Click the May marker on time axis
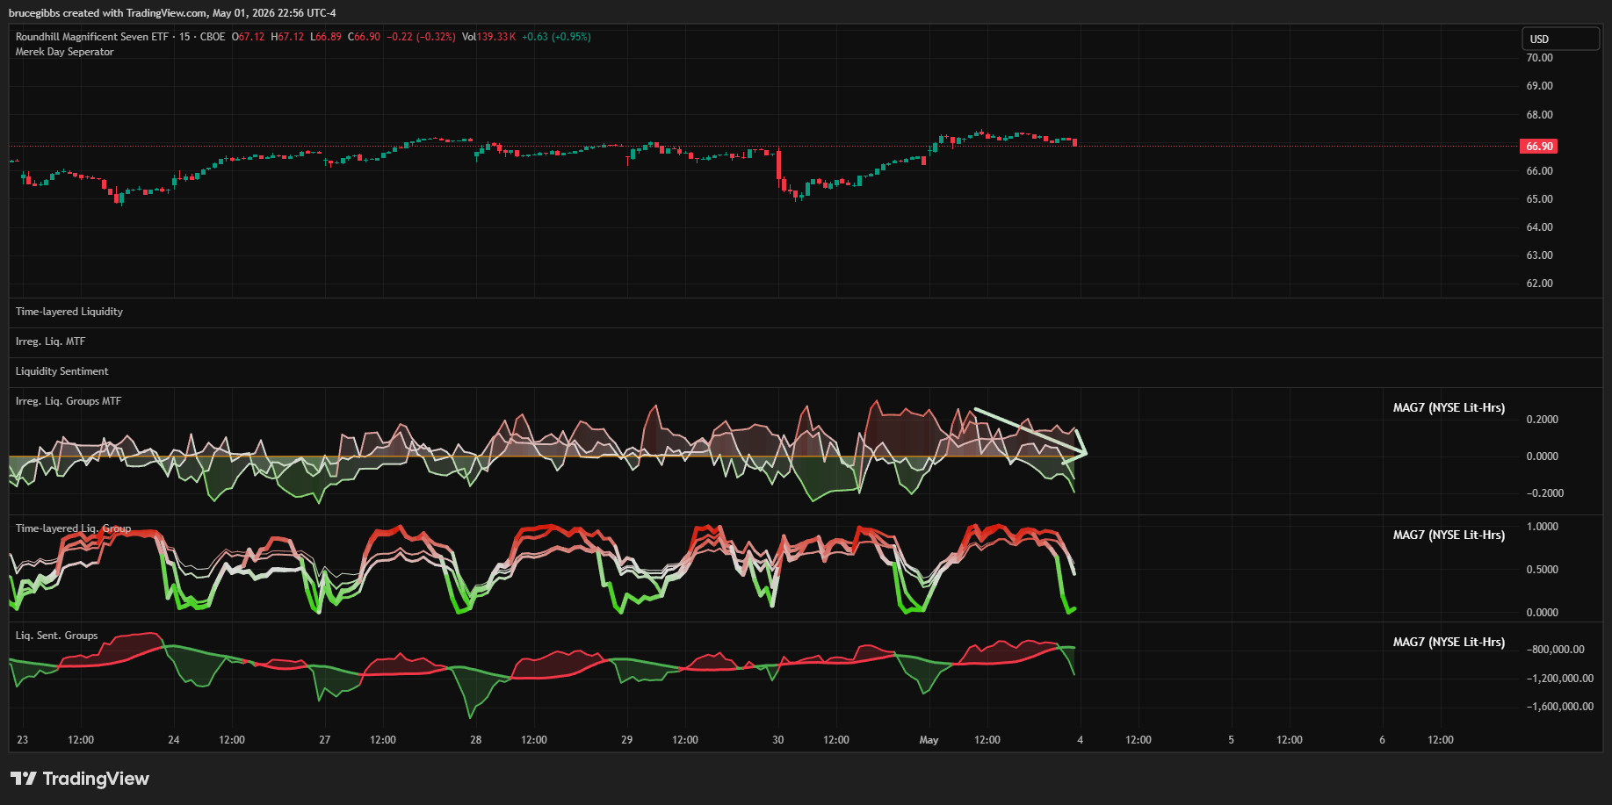 tap(929, 740)
